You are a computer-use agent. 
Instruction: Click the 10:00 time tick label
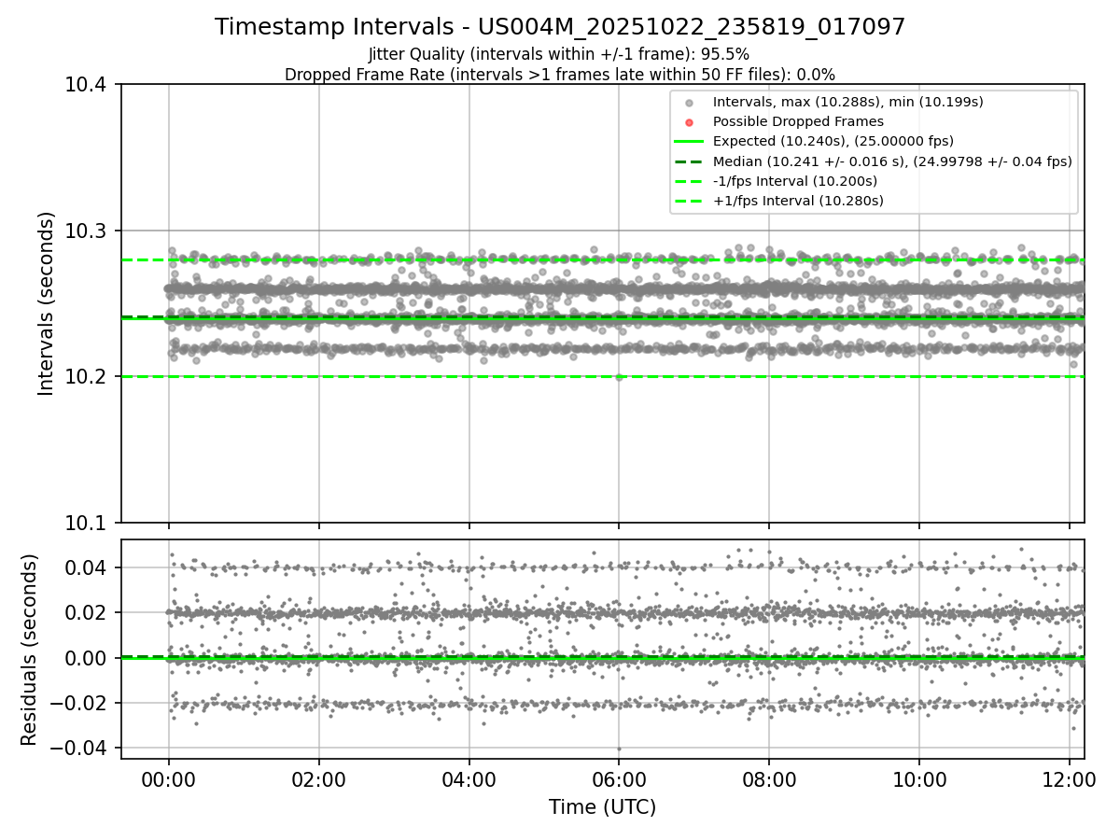tap(919, 777)
